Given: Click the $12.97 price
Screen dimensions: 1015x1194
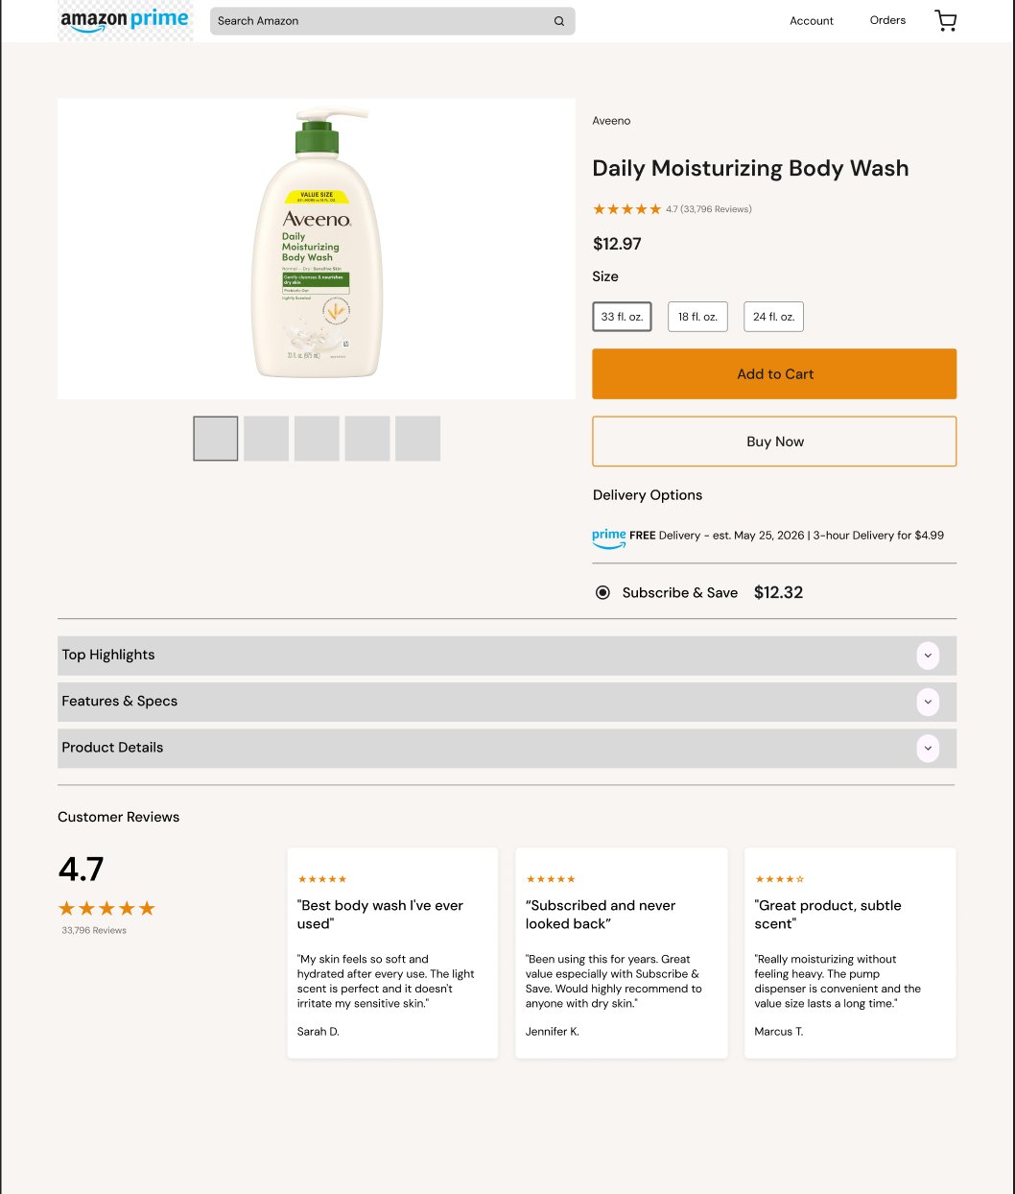Looking at the screenshot, I should pyautogui.click(x=617, y=244).
